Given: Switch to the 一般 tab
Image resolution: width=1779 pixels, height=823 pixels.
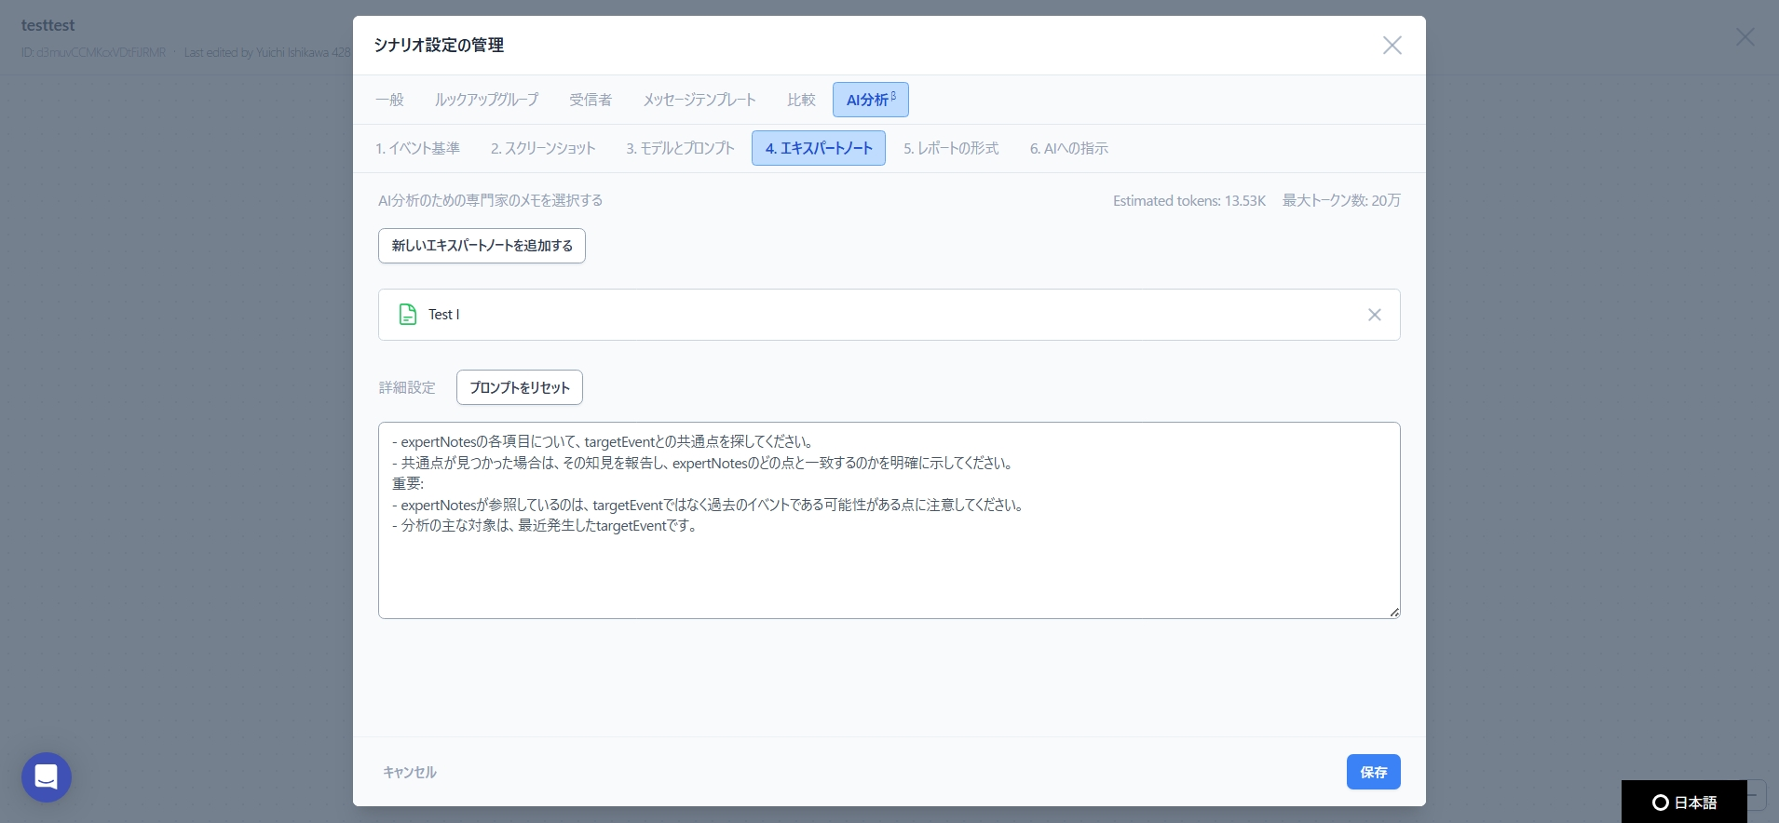Looking at the screenshot, I should (389, 100).
